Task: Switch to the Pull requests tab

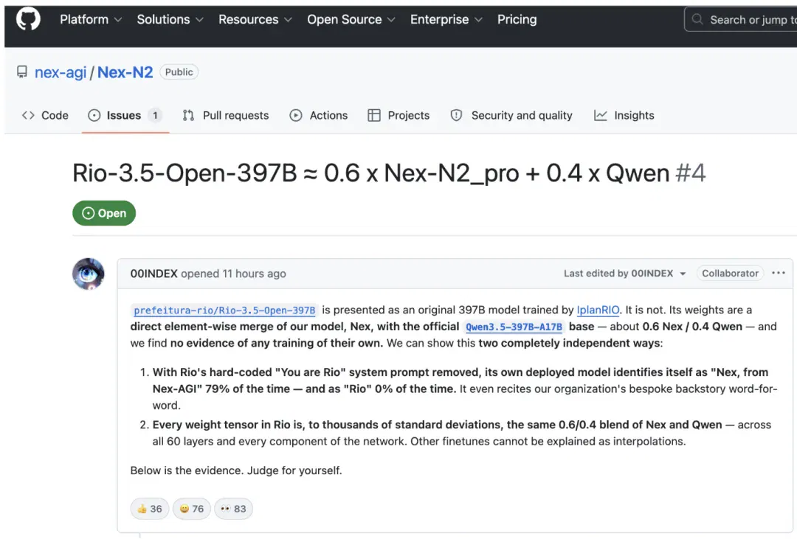Action: [226, 115]
